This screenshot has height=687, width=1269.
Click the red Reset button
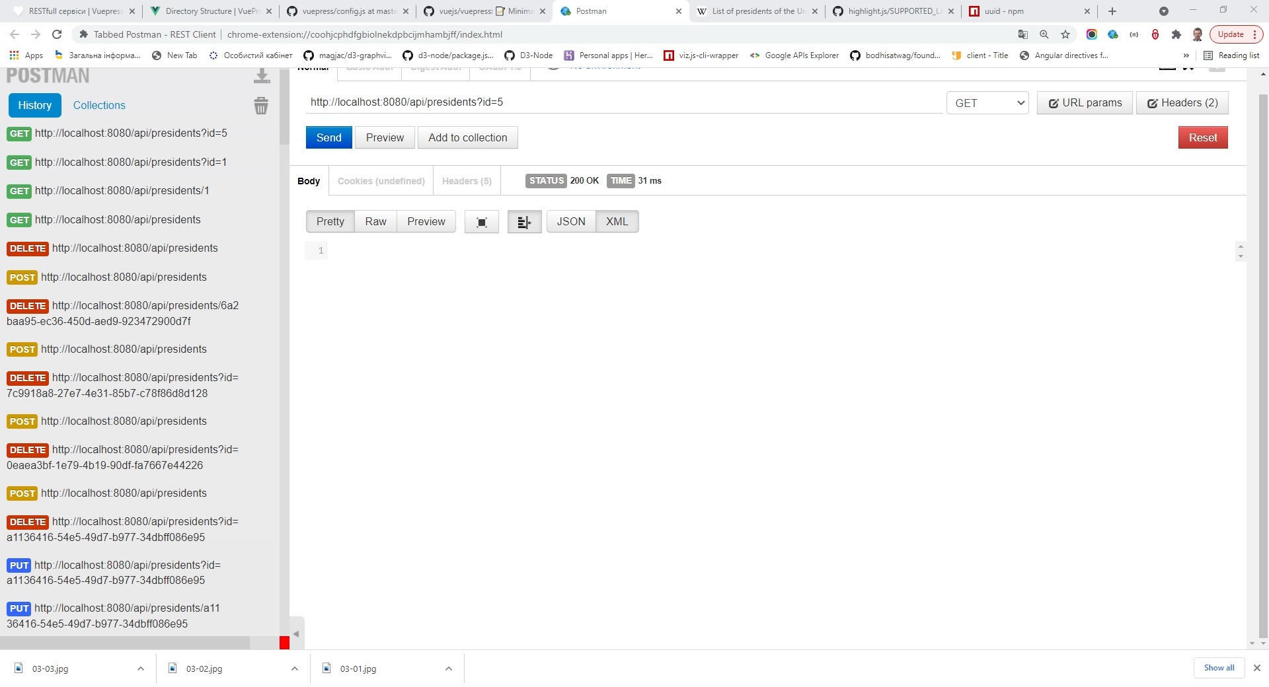1202,137
